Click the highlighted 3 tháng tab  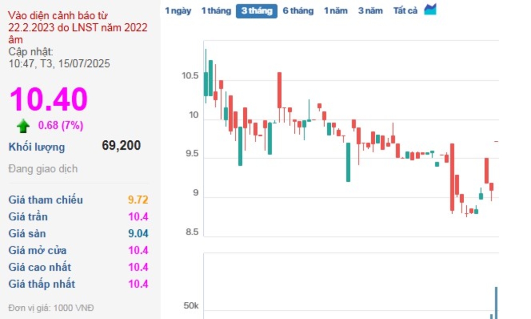click(x=256, y=11)
